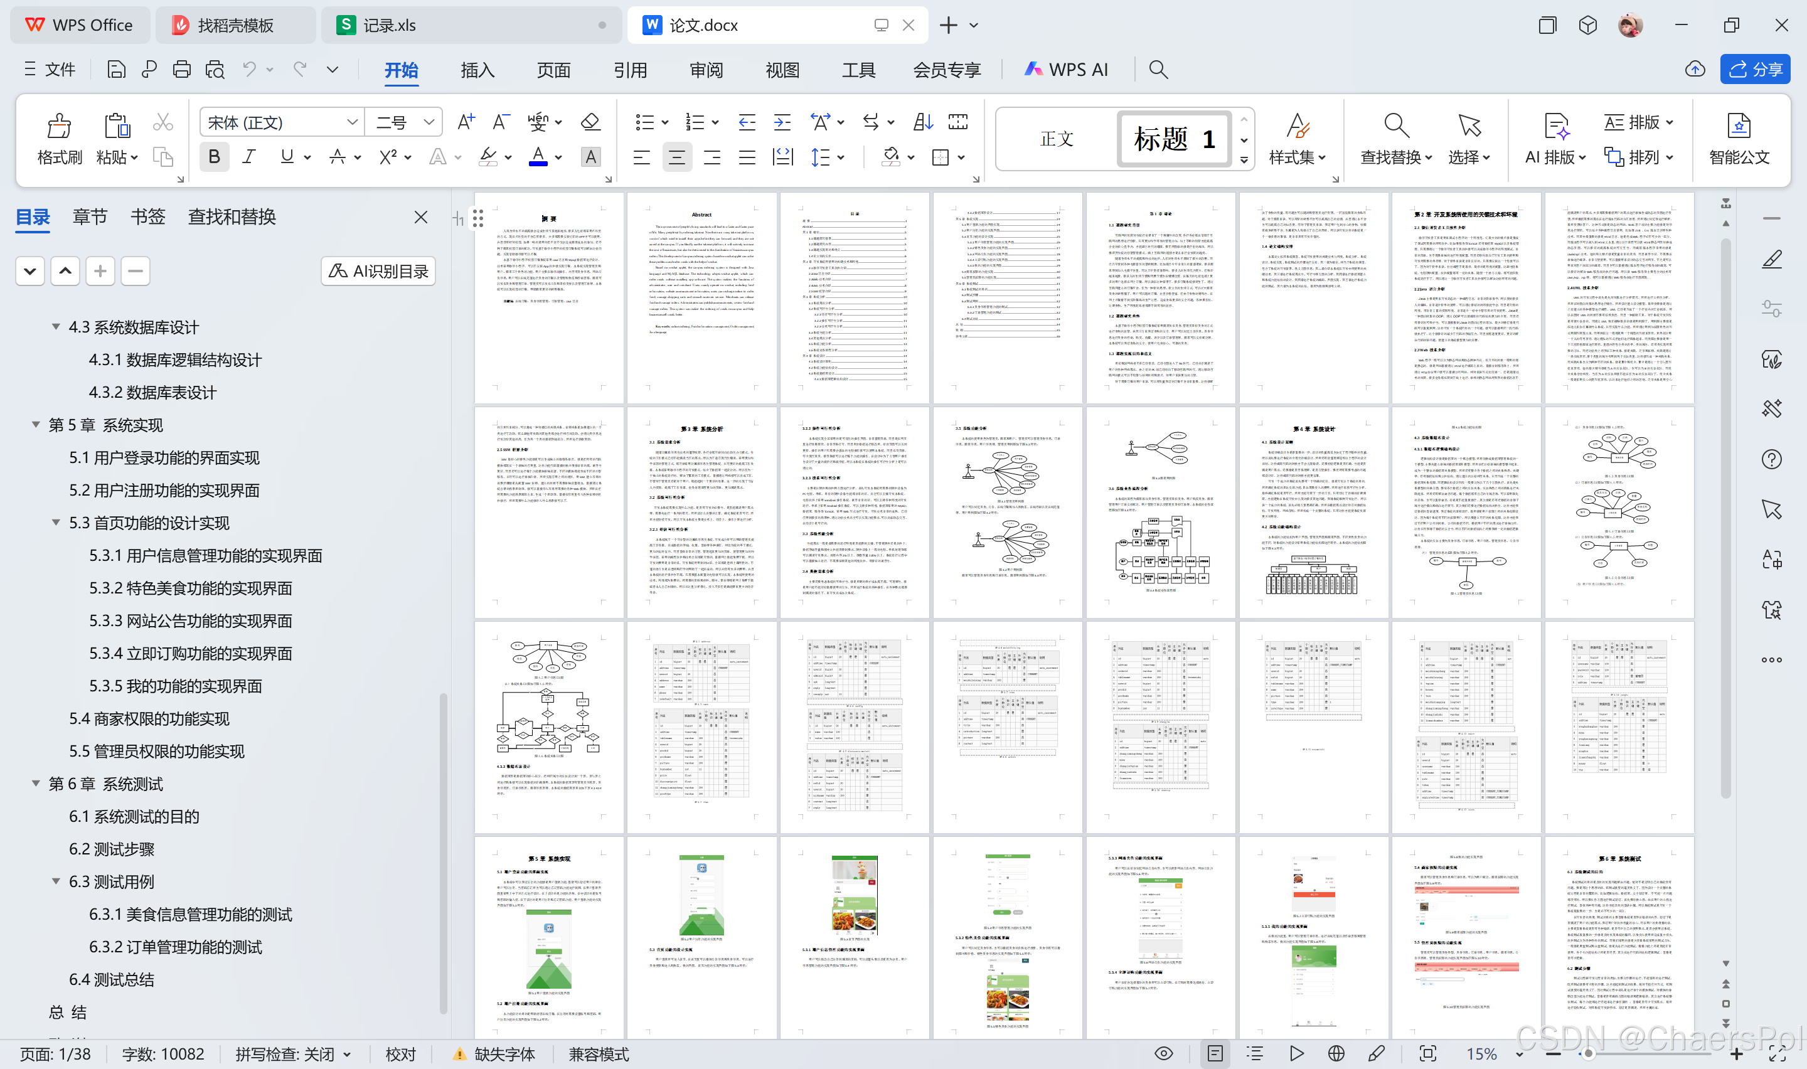The width and height of the screenshot is (1807, 1069).
Task: Click the decrease indent icon
Action: (747, 122)
